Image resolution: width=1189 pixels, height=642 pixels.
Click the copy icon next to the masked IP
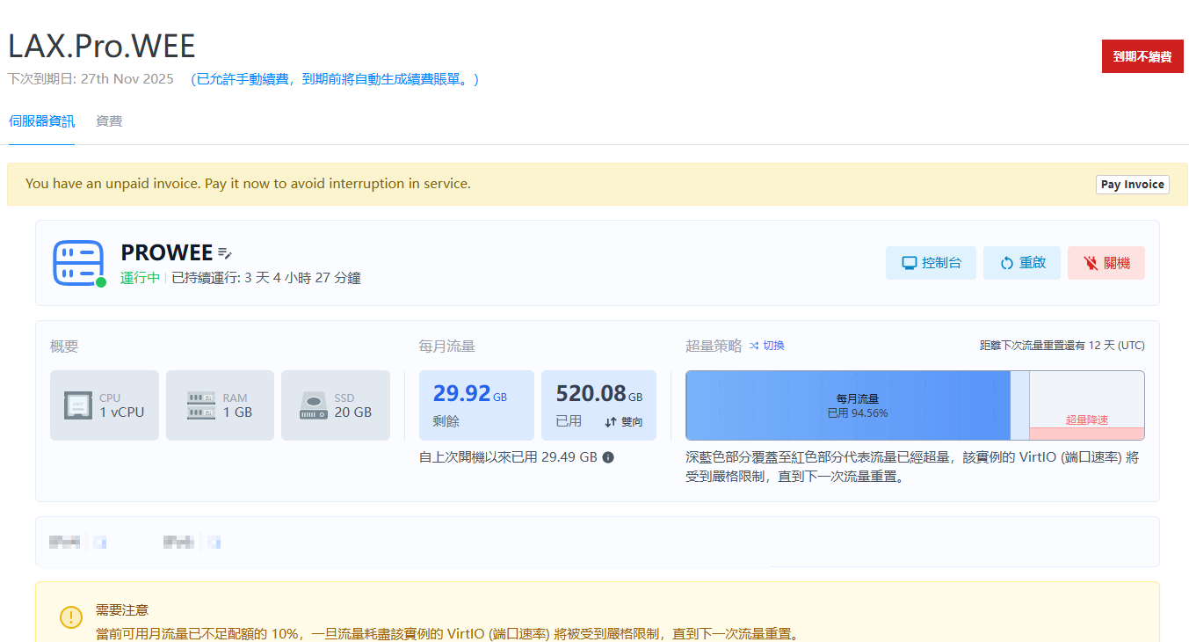[x=99, y=542]
